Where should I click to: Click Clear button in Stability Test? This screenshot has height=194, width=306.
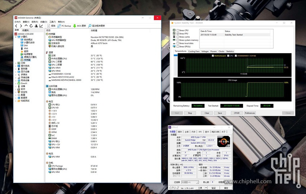207,113
